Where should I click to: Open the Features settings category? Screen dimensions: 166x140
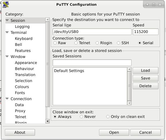23,51
